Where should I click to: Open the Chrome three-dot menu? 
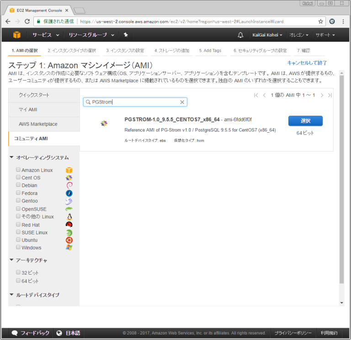[x=343, y=22]
